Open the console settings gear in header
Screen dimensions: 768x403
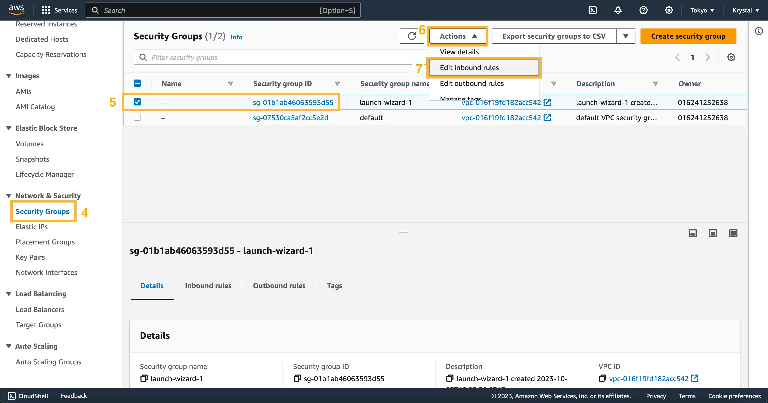pyautogui.click(x=669, y=10)
